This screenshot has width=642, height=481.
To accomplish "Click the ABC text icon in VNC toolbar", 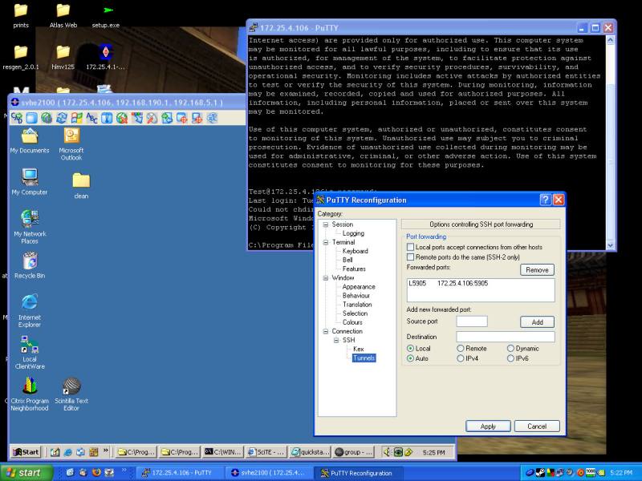I will [x=91, y=118].
